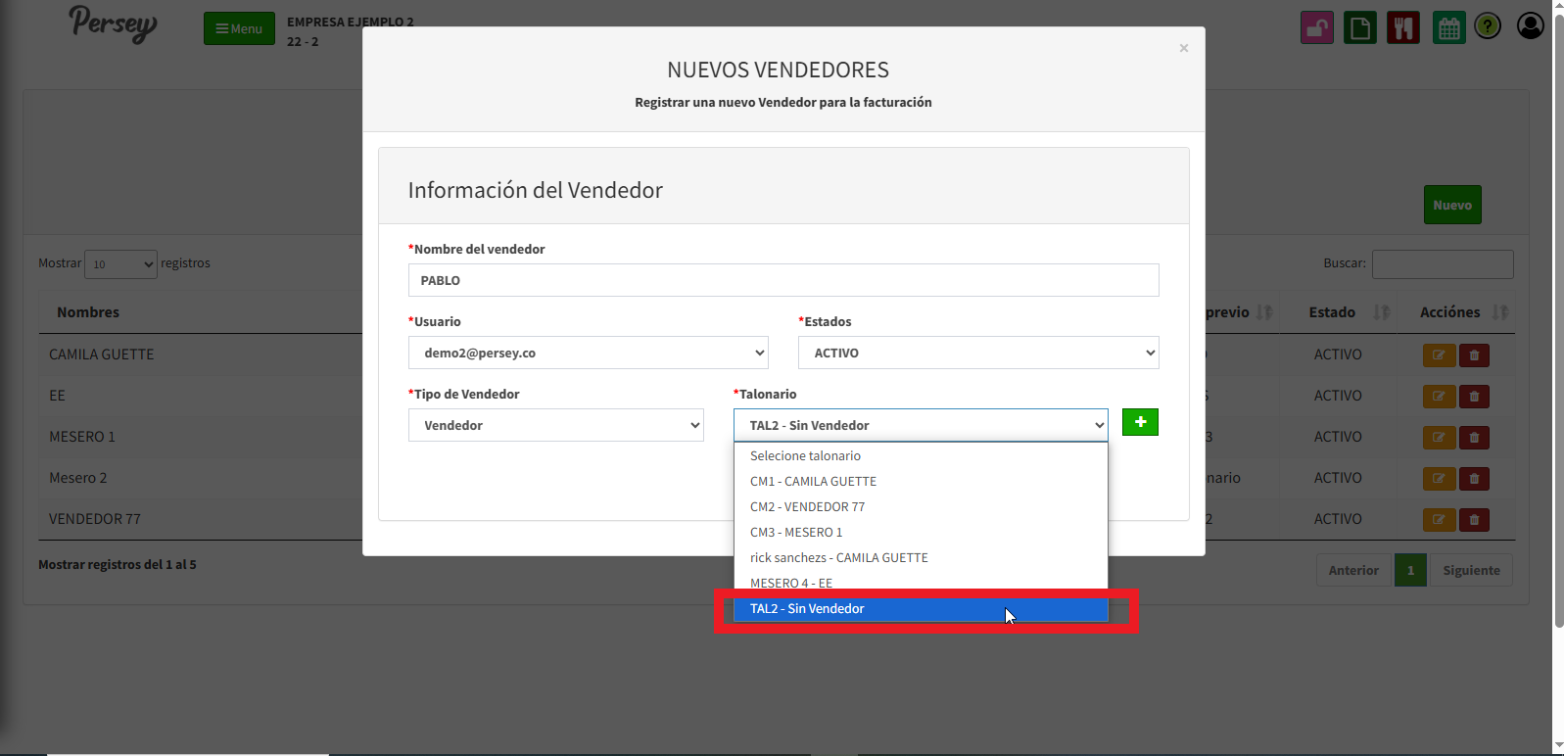Open the Usuario dropdown
This screenshot has width=1564, height=756.
tap(588, 353)
